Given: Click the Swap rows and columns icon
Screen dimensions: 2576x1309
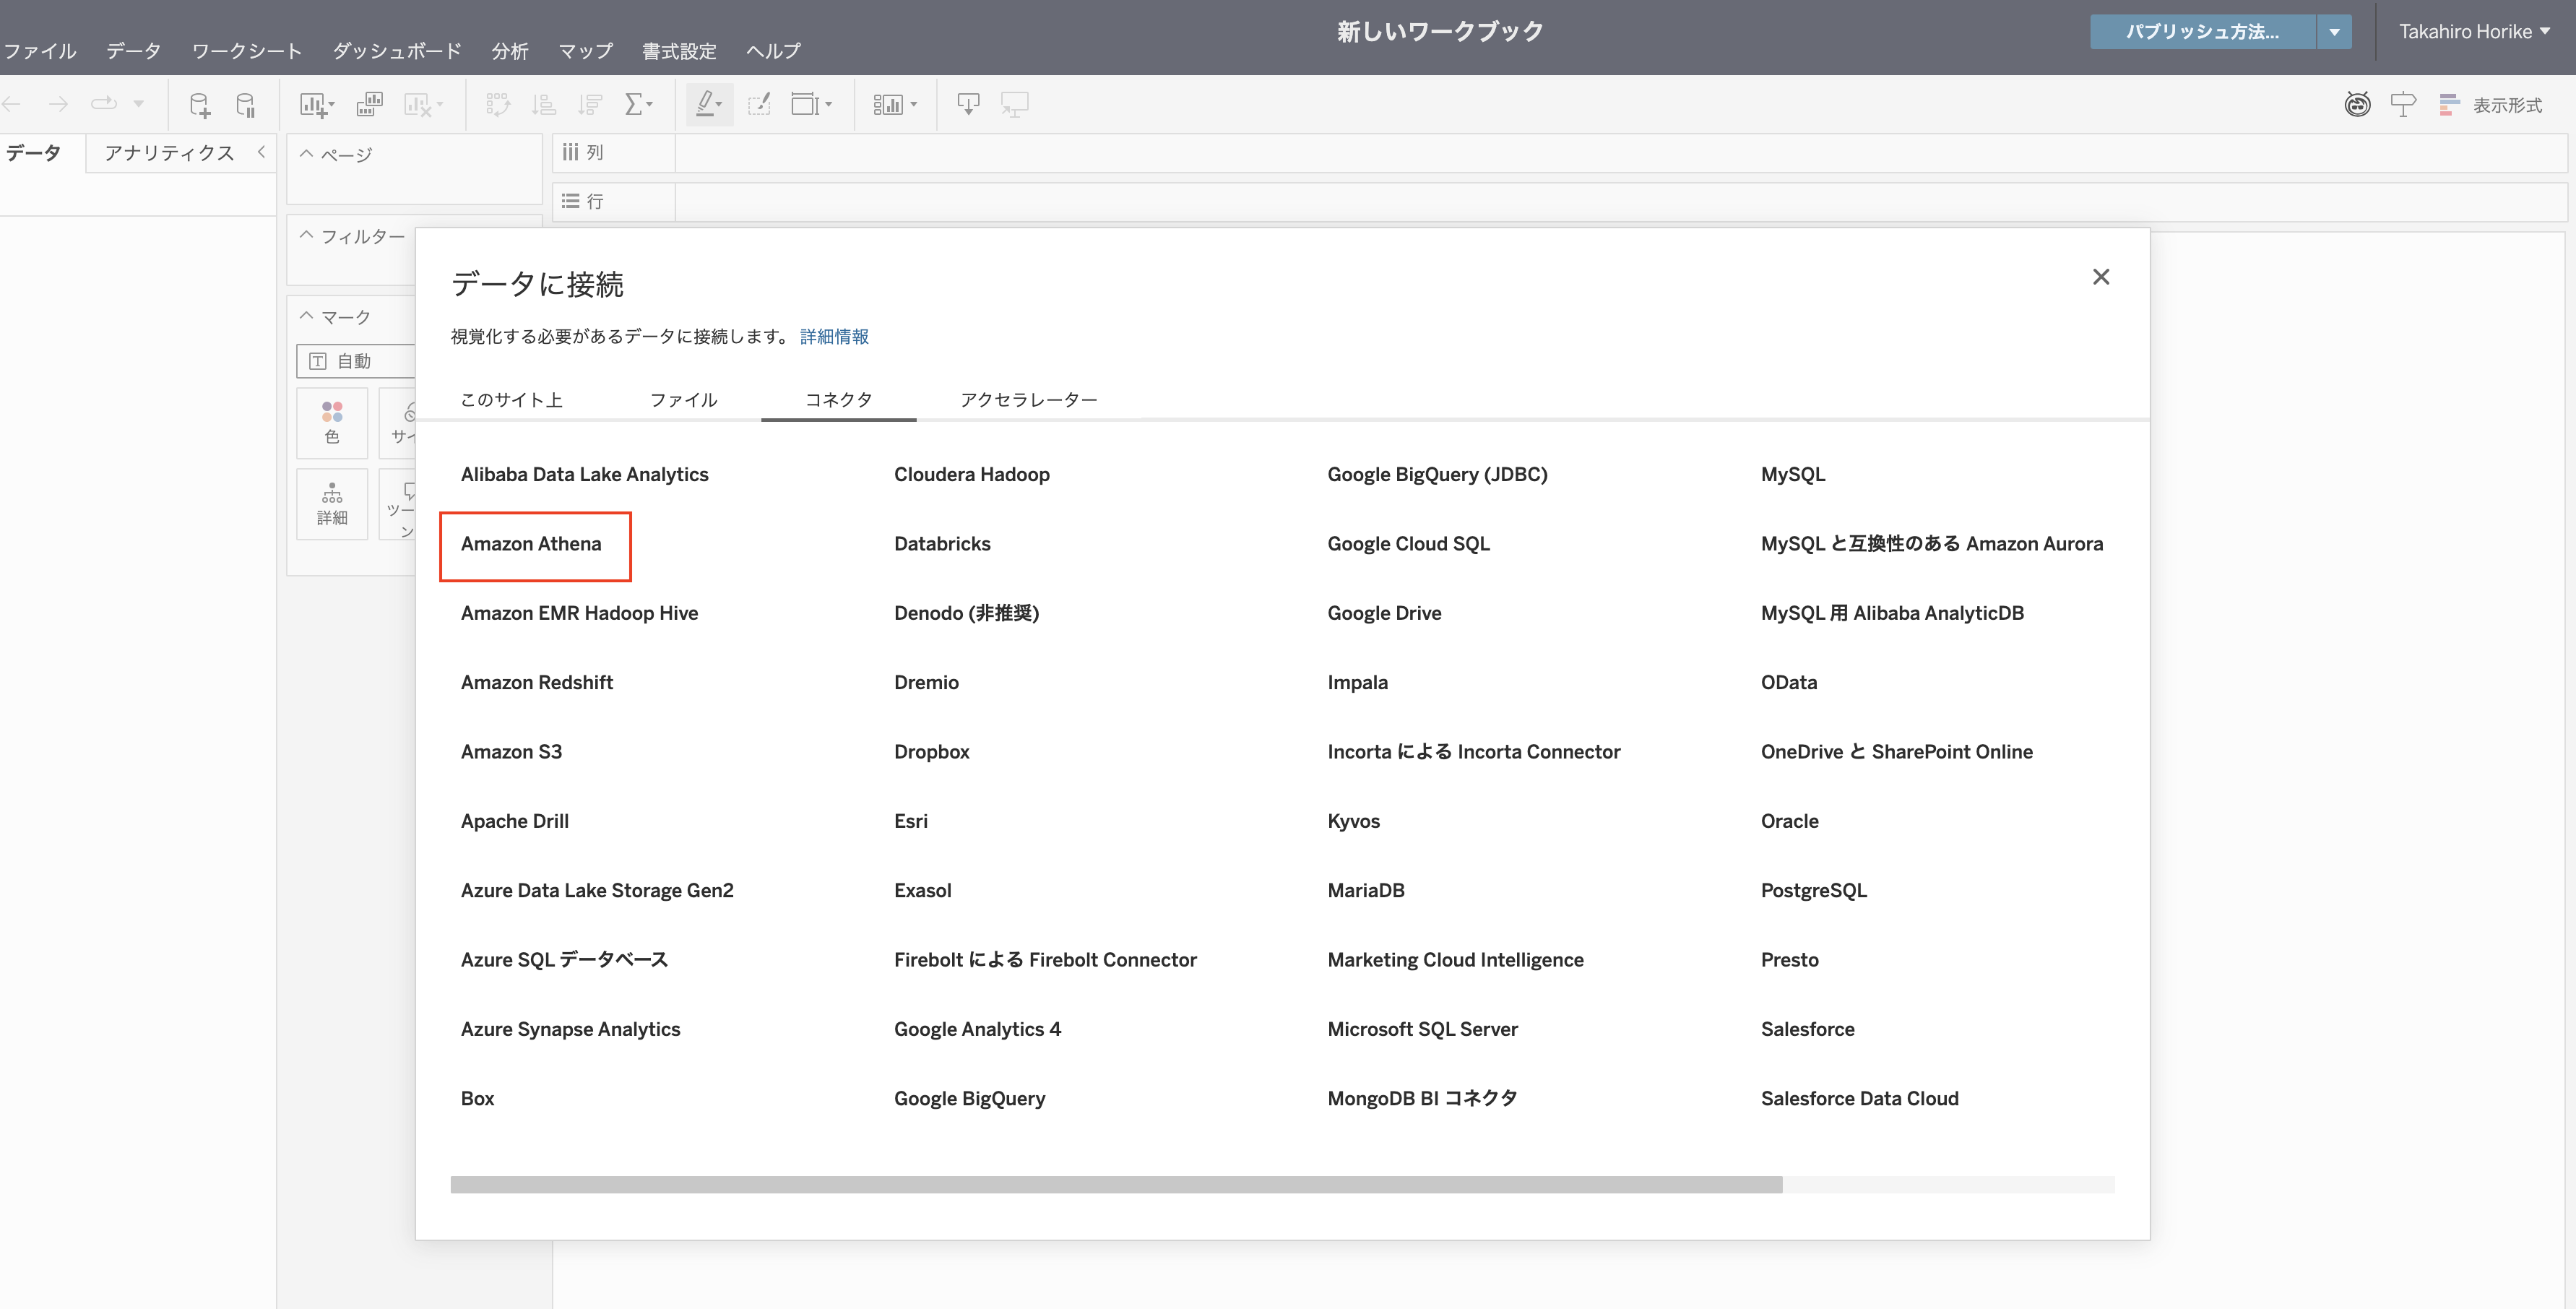Looking at the screenshot, I should pyautogui.click(x=497, y=104).
